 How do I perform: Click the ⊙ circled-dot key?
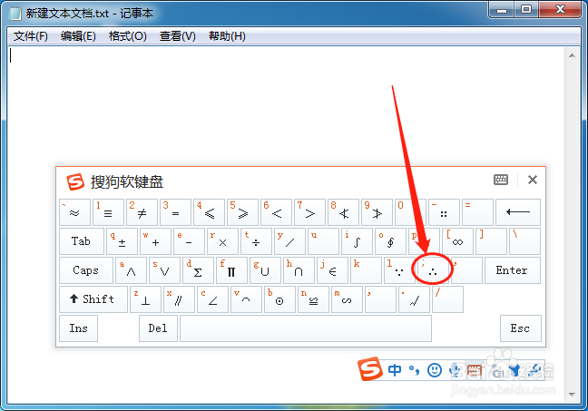point(279,299)
